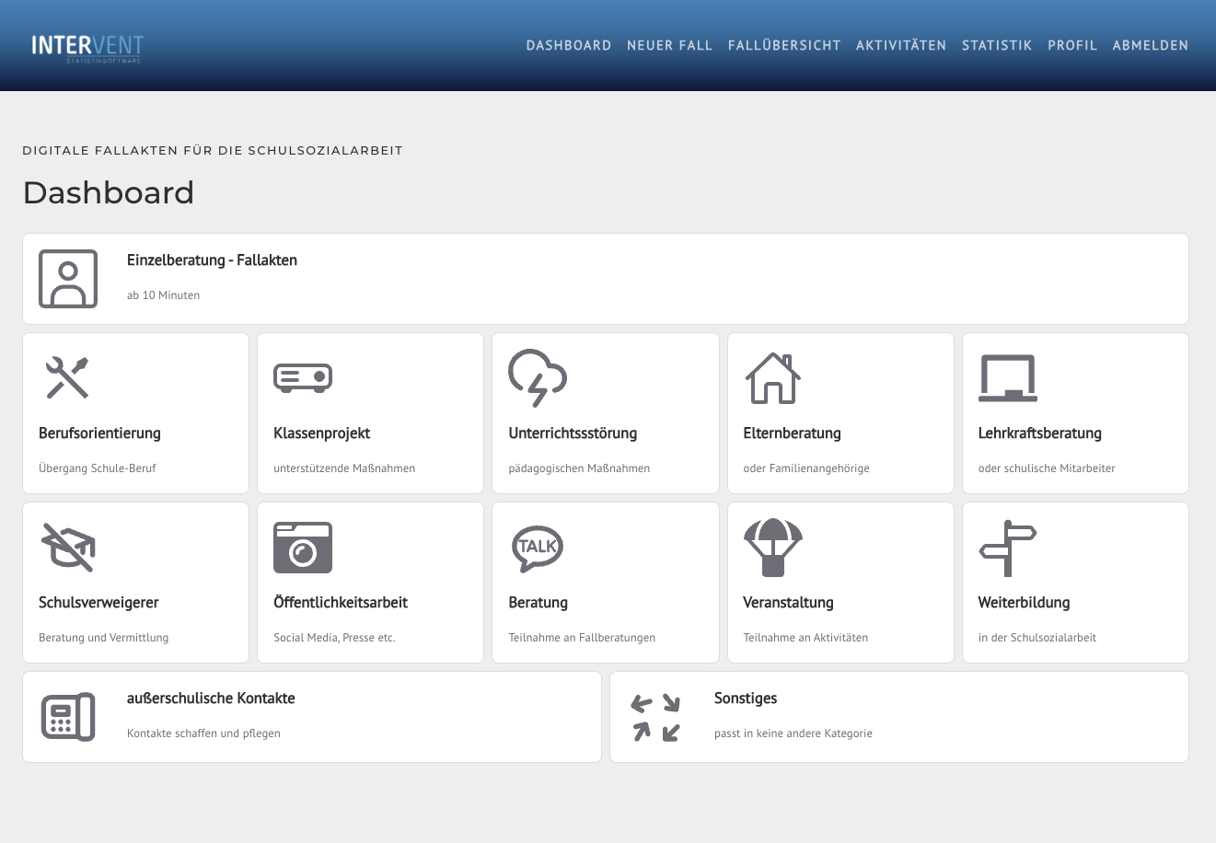Click the house icon for Elternberatung

tap(771, 377)
